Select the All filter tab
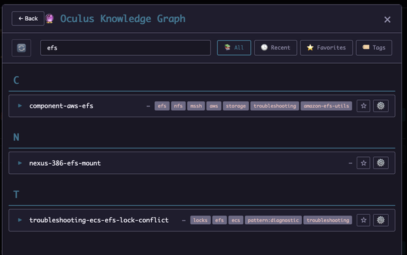The image size is (407, 255). (x=234, y=48)
